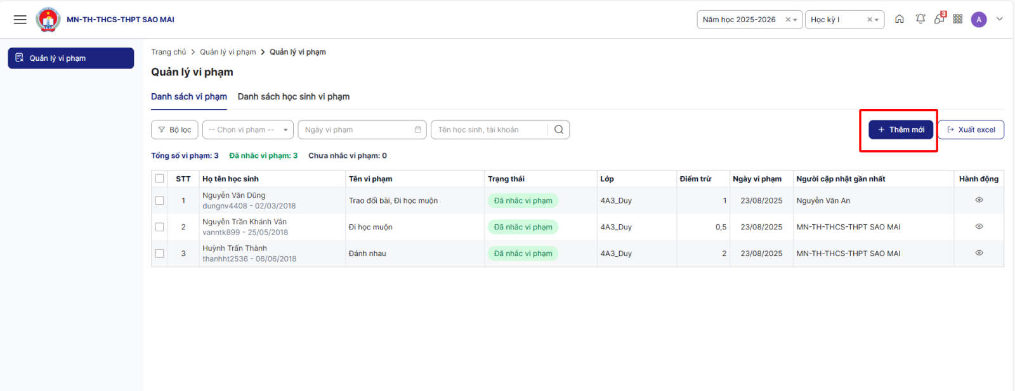The height and width of the screenshot is (391, 1015).
Task: View details of Huỳnh Trấn Thành violation
Action: tap(979, 253)
